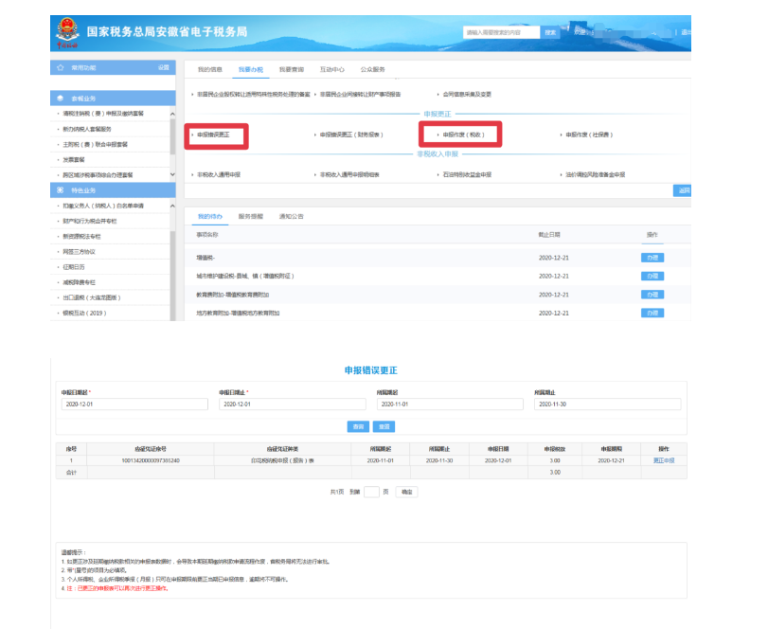Open 非税收入通用申报明细表 link

point(349,174)
